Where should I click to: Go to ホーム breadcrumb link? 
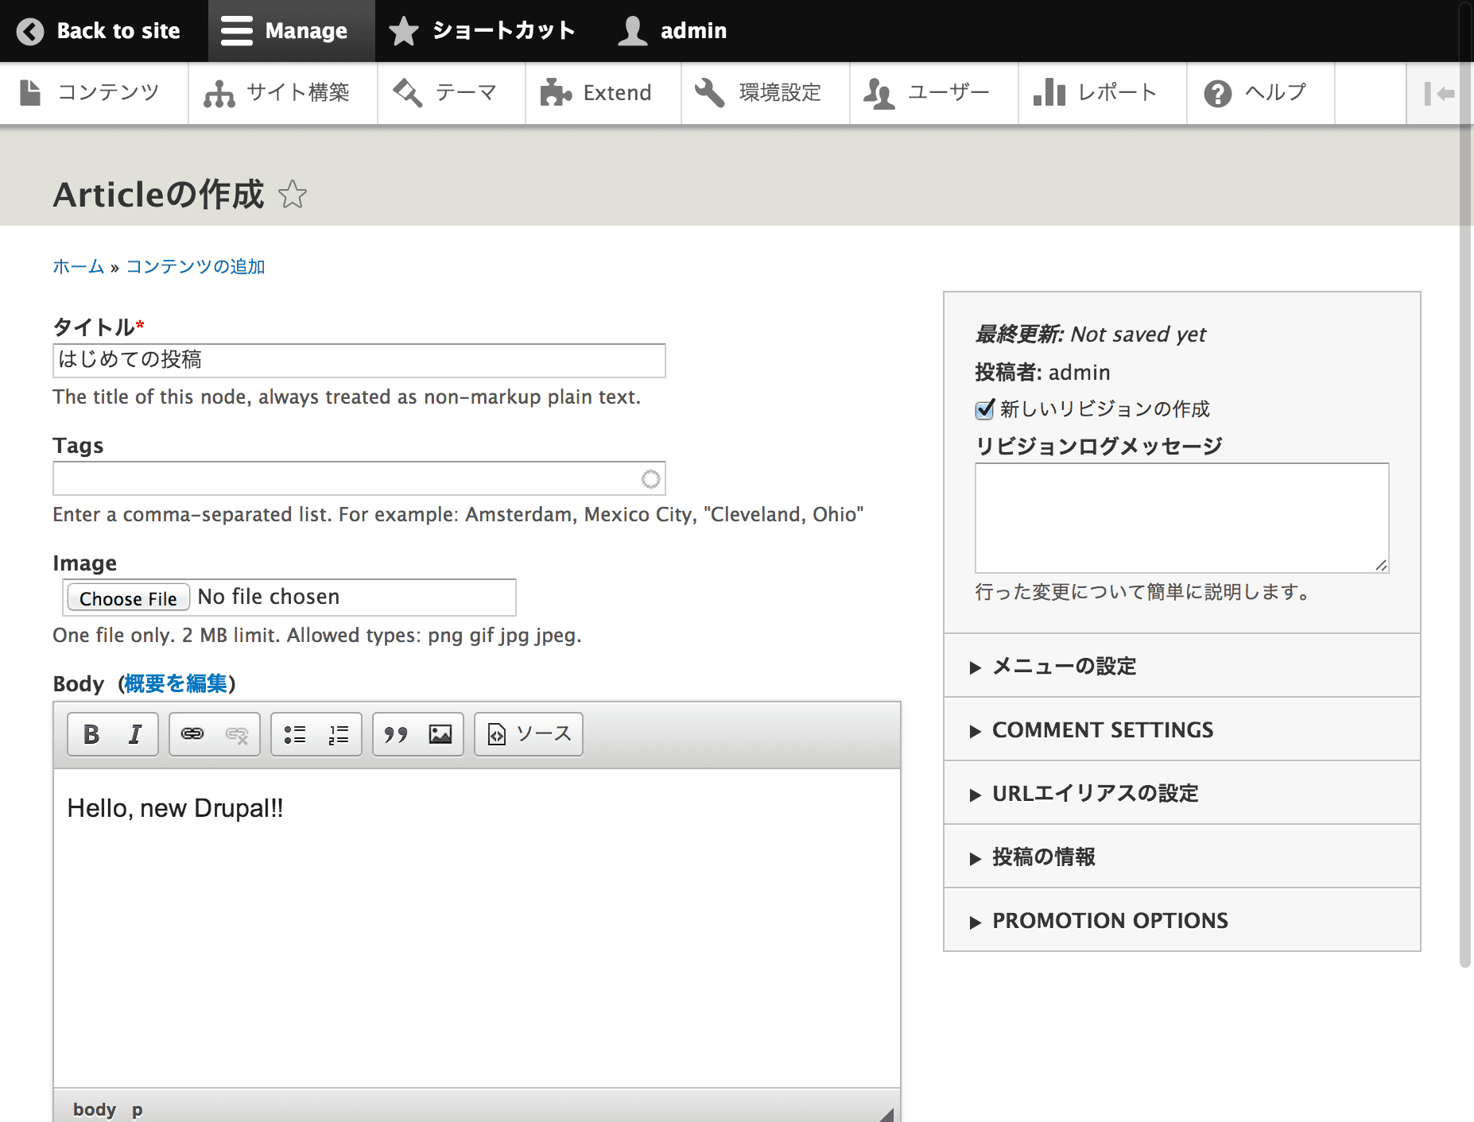click(78, 266)
